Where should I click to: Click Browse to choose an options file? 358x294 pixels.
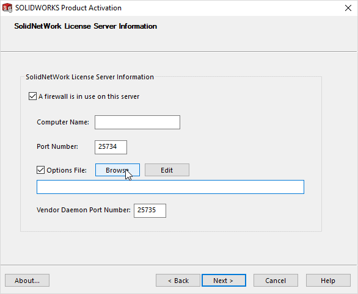point(117,170)
